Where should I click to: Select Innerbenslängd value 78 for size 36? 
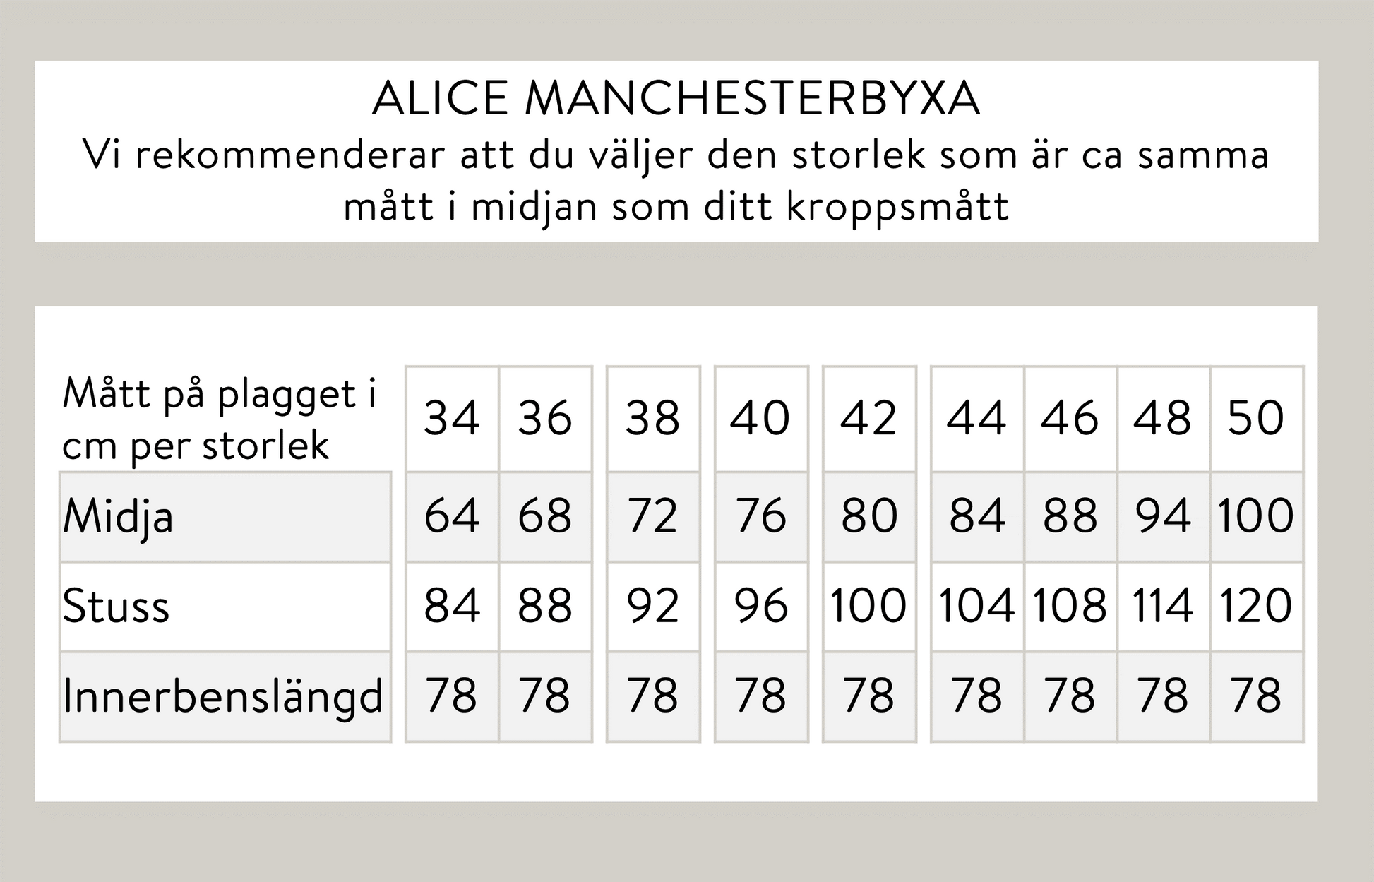tap(544, 696)
